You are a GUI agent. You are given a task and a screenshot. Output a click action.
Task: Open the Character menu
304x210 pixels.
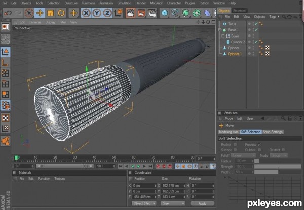[x=174, y=3]
